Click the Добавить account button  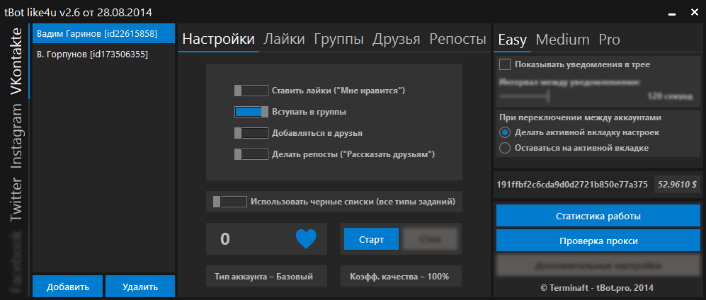68,287
